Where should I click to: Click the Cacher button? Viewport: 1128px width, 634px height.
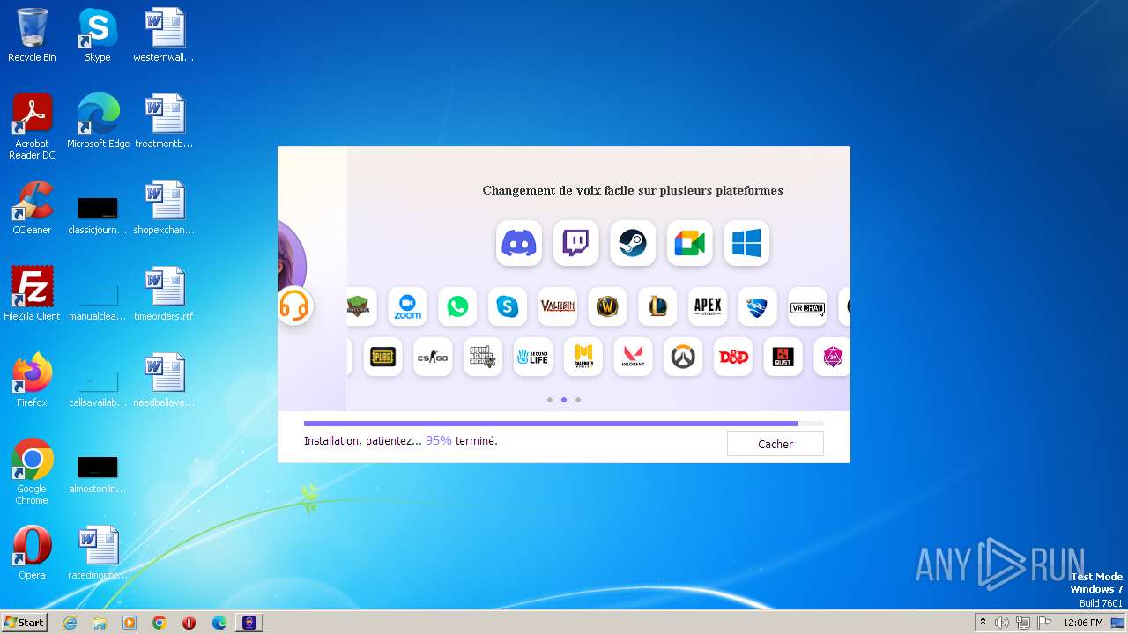pyautogui.click(x=775, y=444)
